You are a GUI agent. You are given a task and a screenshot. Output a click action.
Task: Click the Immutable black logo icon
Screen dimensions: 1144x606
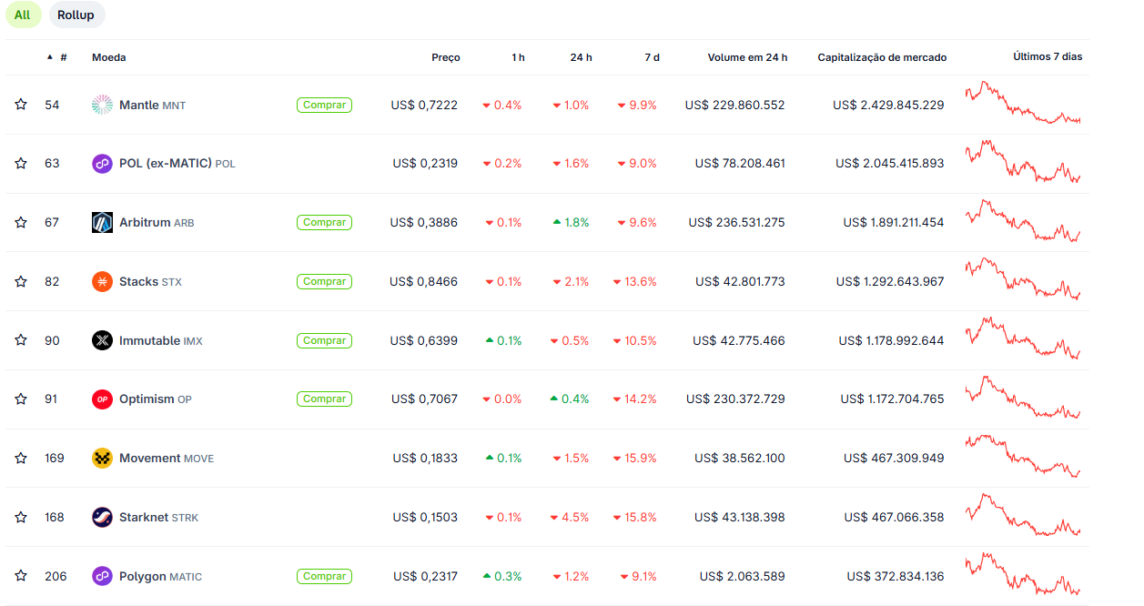[102, 340]
